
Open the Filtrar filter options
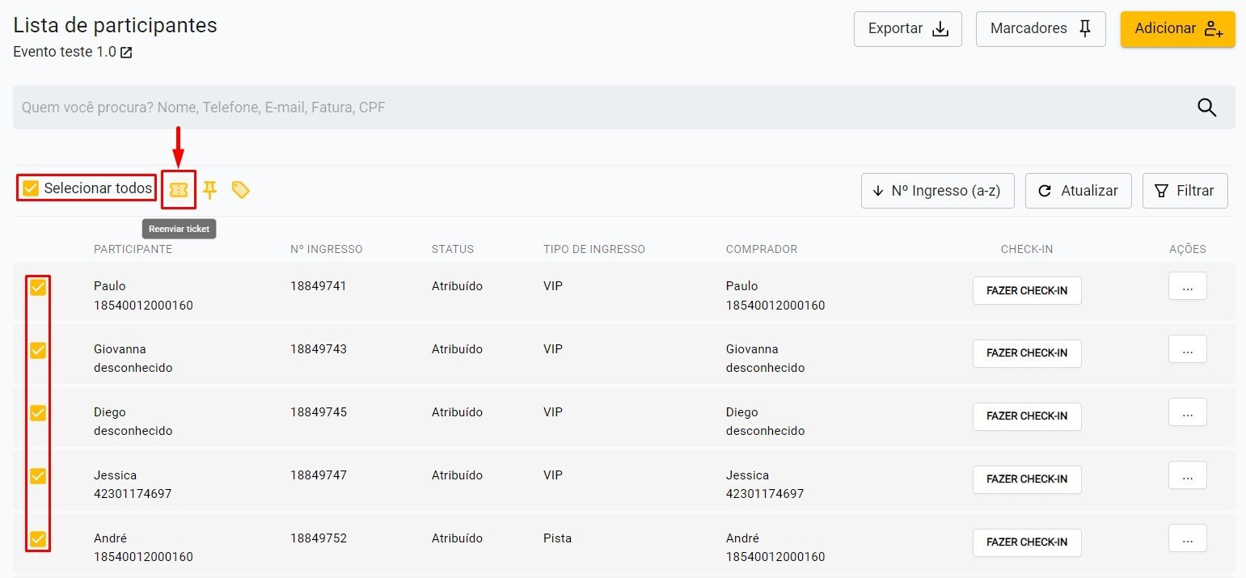[1185, 191]
